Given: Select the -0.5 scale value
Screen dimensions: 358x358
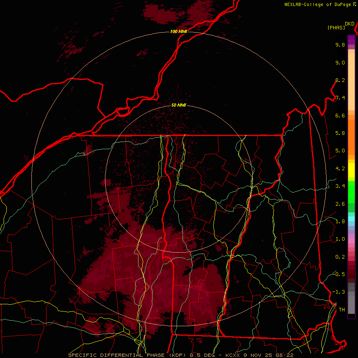Looking at the screenshot, I should [339, 274].
